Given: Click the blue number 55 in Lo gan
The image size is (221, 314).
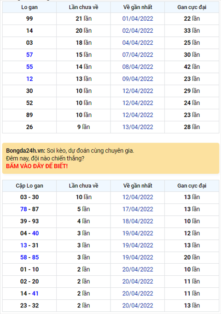Looking at the screenshot, I should pos(29,67).
